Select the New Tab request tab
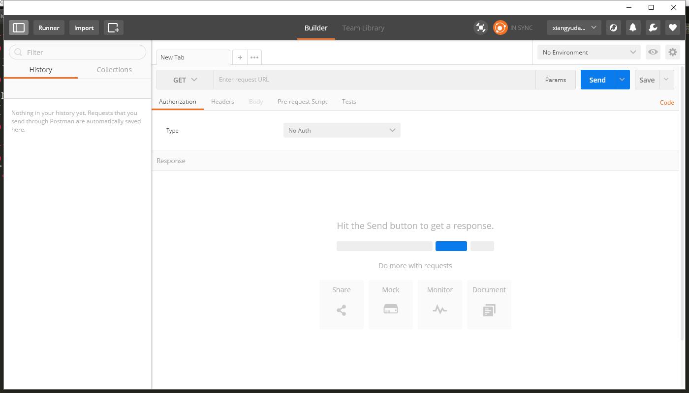This screenshot has width=689, height=393. [x=193, y=57]
